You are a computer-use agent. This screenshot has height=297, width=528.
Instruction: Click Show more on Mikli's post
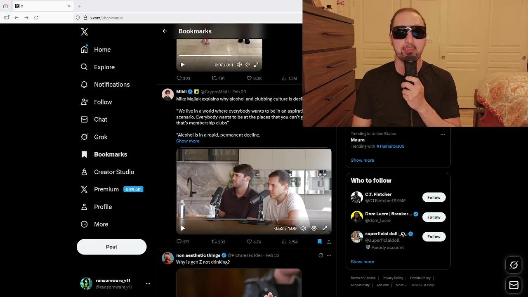[188, 141]
